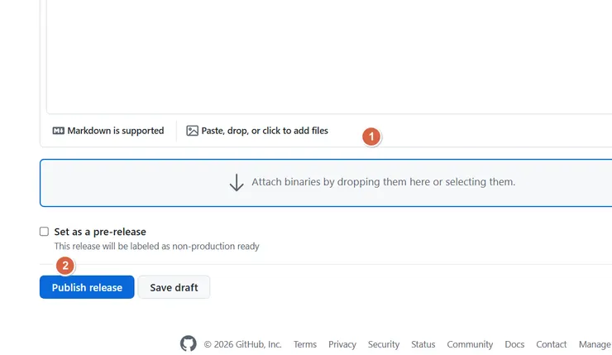612x355 pixels.
Task: Open the Security footer link
Action: [384, 344]
